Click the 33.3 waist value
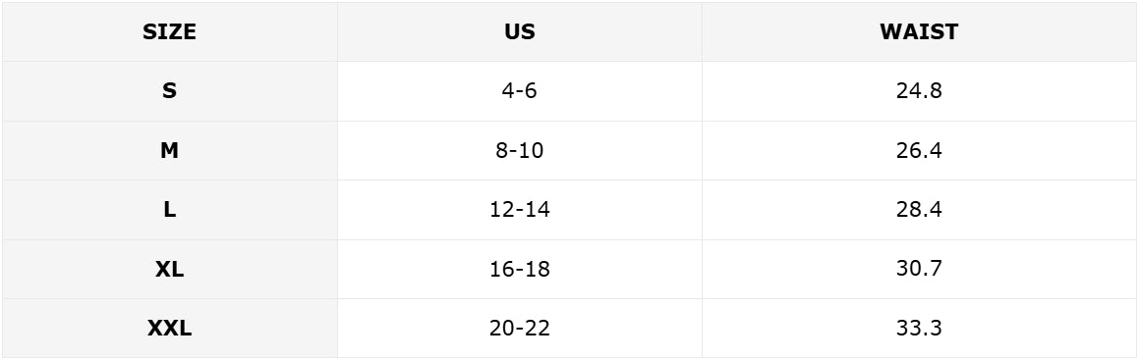The image size is (1139, 360). [x=919, y=329]
